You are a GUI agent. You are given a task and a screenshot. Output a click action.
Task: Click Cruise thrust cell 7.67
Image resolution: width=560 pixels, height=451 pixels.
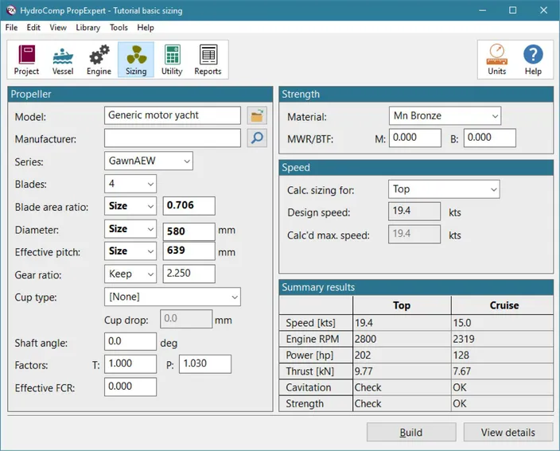click(503, 371)
